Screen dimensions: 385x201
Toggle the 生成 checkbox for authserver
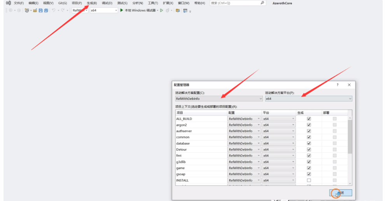pyautogui.click(x=309, y=131)
